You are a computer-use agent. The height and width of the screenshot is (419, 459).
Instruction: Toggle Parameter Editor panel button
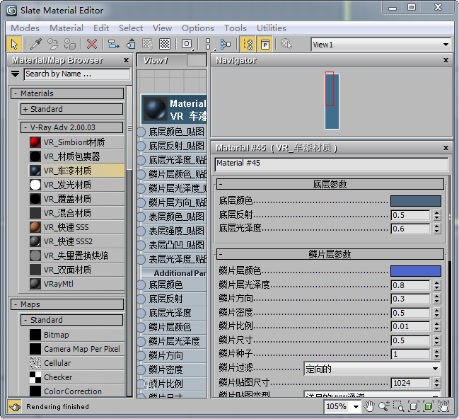pyautogui.click(x=265, y=45)
